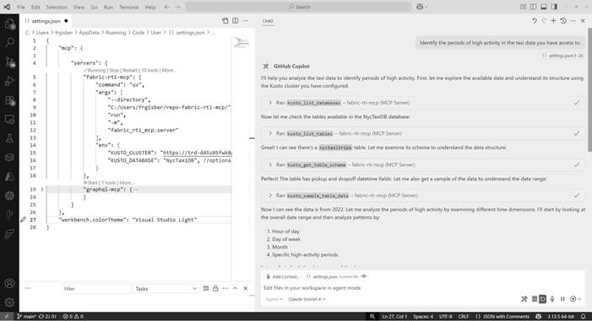Unfold the graphql-mcp block on line 19
The width and height of the screenshot is (592, 321).
click(x=42, y=190)
